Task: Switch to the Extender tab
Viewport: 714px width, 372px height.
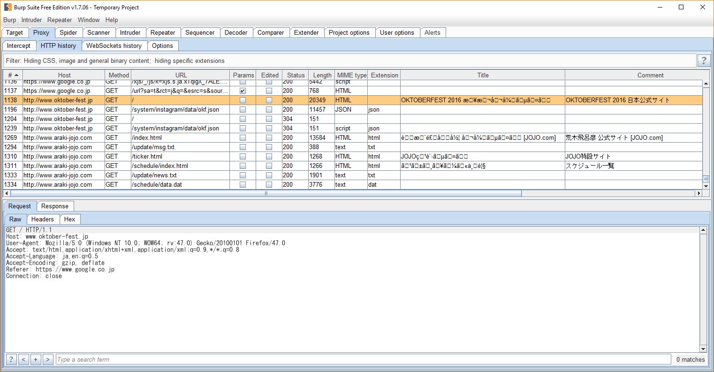Action: tap(306, 32)
